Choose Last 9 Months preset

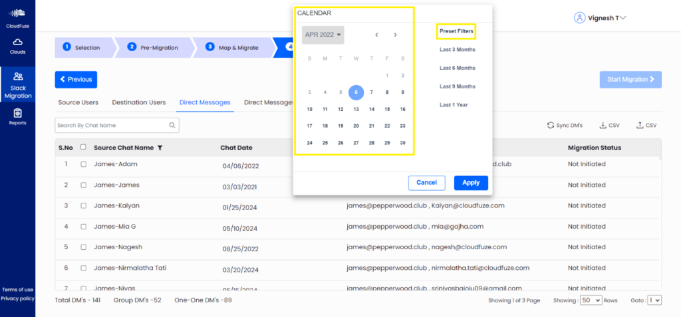(458, 86)
